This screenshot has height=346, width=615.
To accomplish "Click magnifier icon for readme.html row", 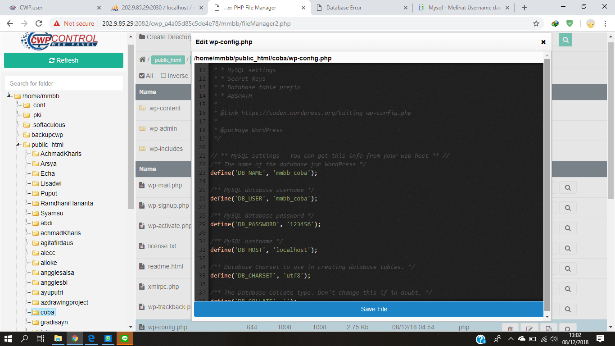I will (x=568, y=269).
